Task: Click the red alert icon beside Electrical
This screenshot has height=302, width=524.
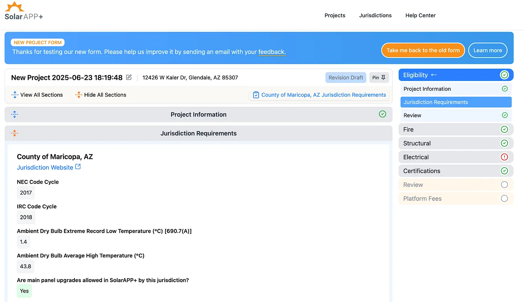Action: [505, 157]
